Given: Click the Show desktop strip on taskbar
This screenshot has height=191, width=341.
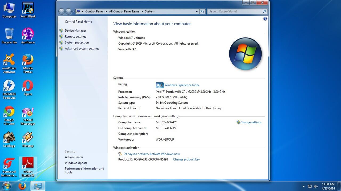Looking at the screenshot, I should tap(339, 186).
